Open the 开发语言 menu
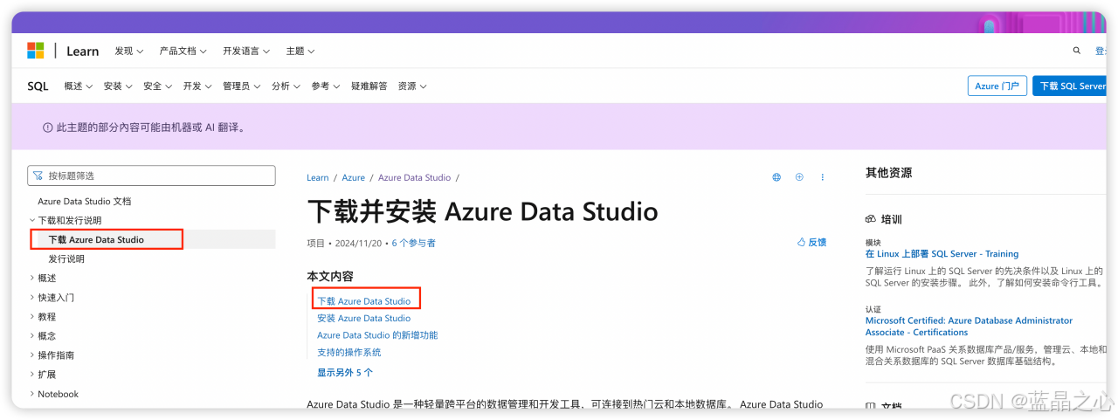The width and height of the screenshot is (1118, 420). coord(246,51)
